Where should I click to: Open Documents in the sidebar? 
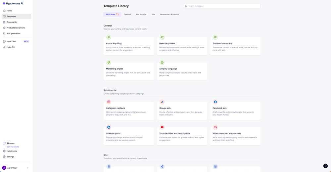(17, 22)
